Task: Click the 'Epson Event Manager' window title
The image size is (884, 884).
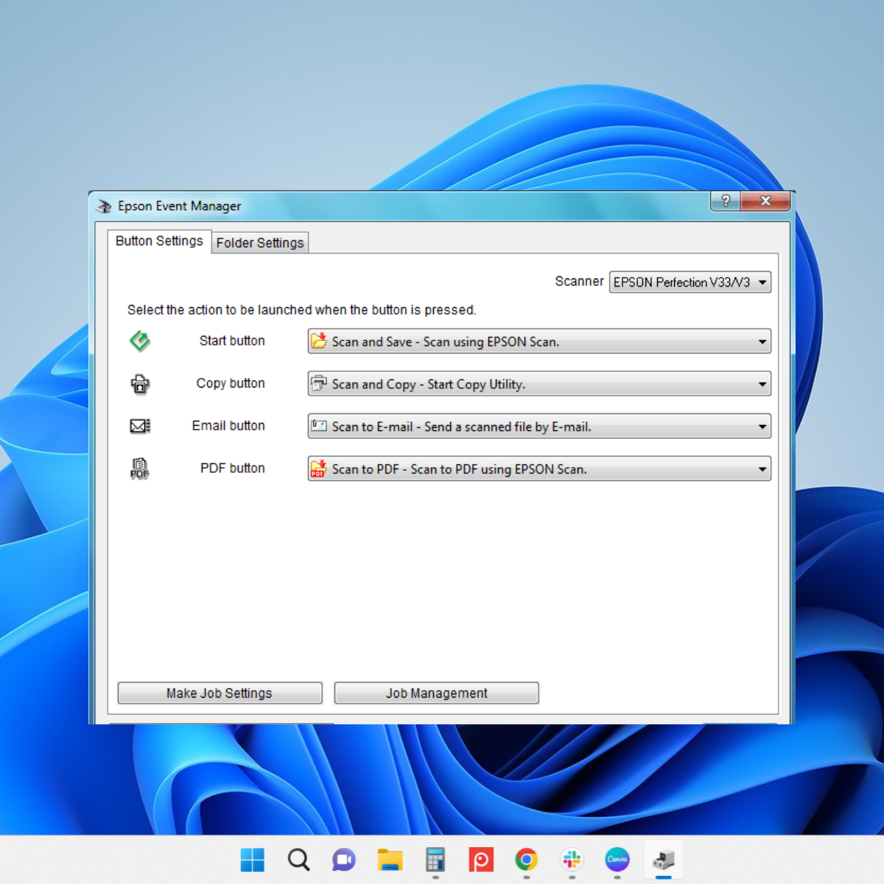Action: [180, 206]
